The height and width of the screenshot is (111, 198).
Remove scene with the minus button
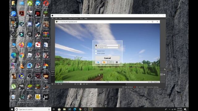pyautogui.click(x=55, y=84)
